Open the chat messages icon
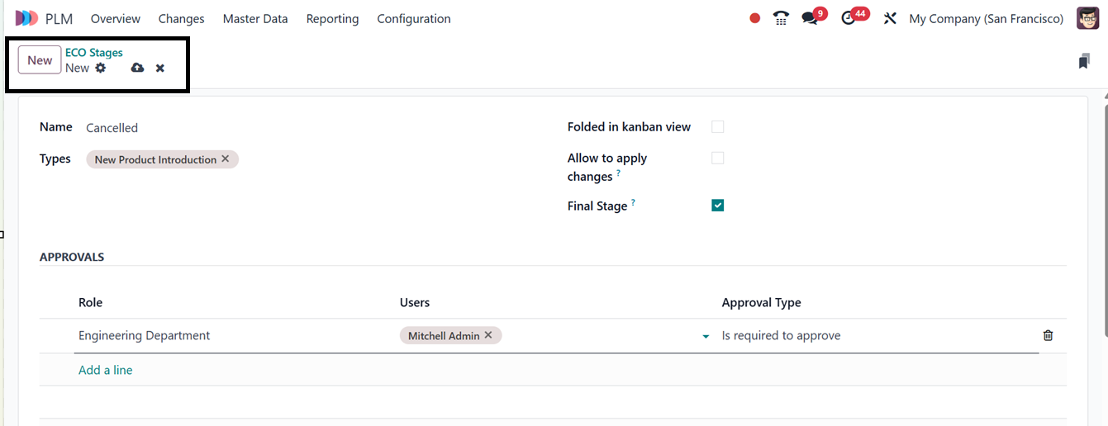1108x426 pixels. coord(810,18)
